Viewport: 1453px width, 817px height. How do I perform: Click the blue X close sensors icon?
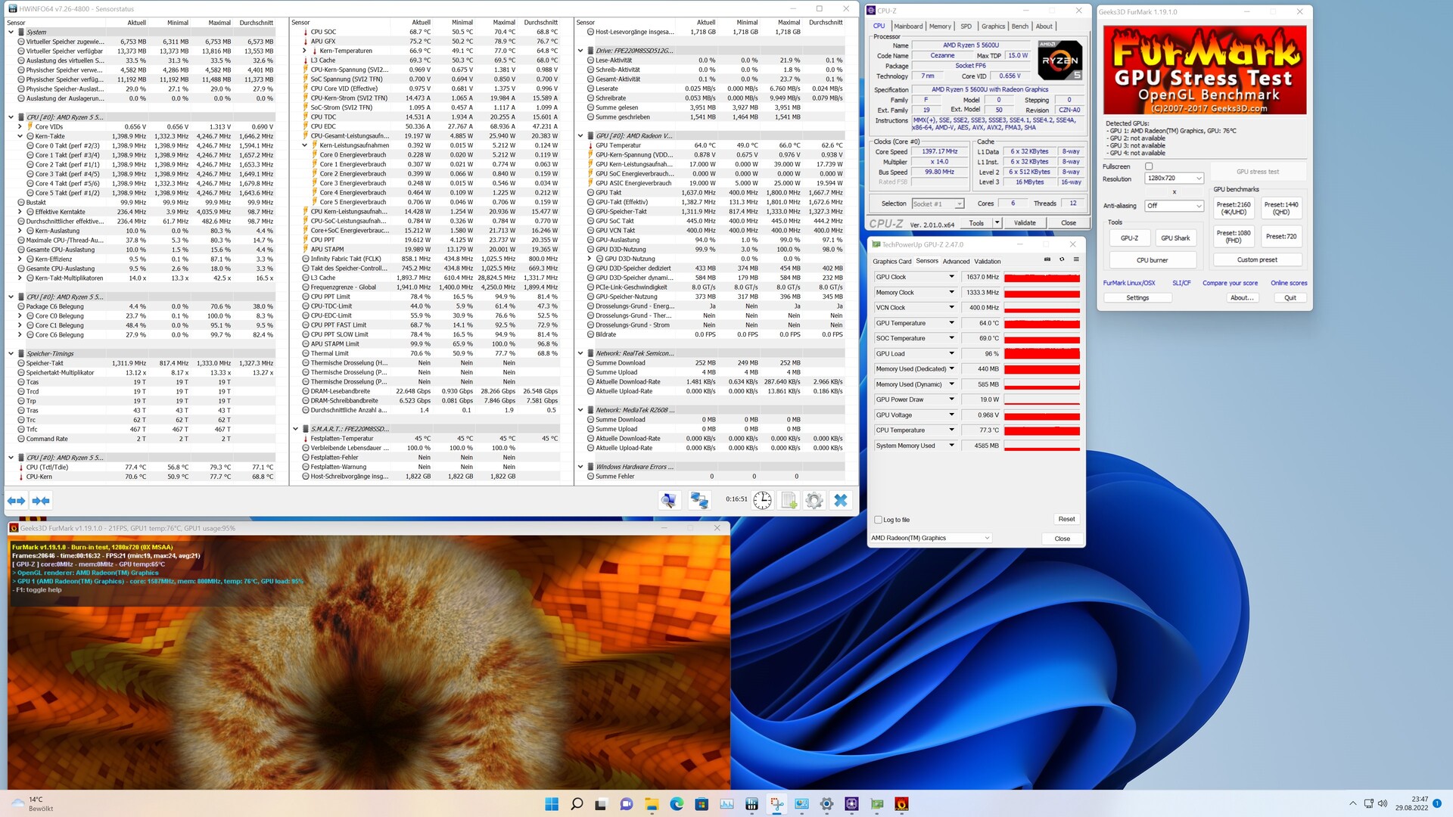point(840,500)
